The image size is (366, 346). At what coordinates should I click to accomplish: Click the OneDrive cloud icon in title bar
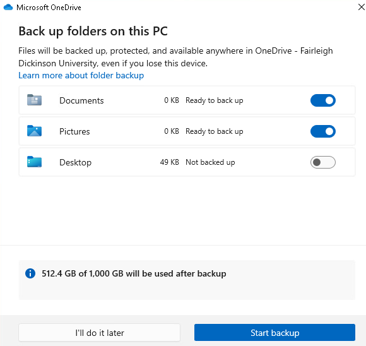(8, 7)
